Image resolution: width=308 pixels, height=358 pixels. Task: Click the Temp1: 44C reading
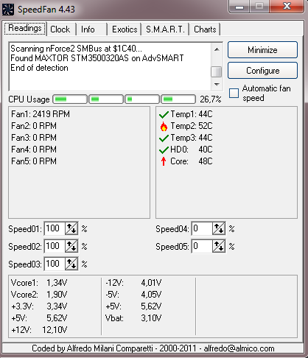192,114
